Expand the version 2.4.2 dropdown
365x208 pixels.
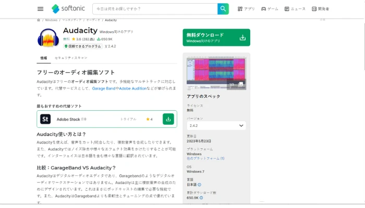coord(216,126)
